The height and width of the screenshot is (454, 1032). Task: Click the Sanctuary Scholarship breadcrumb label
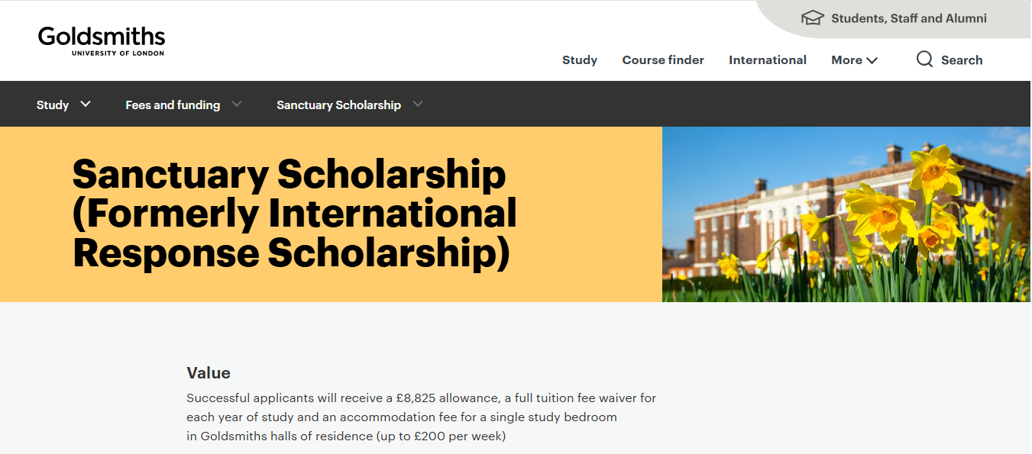338,105
